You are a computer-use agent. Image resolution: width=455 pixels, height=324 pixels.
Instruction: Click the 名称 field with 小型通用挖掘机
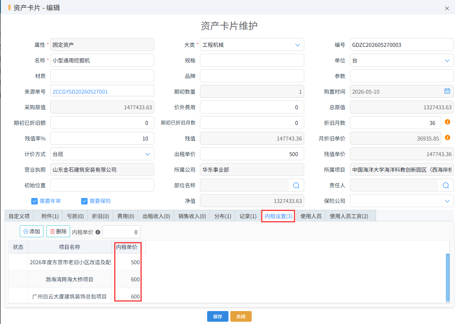click(x=102, y=60)
